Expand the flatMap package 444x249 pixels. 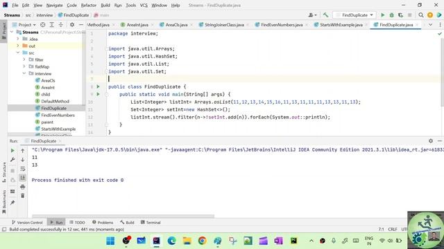click(24, 66)
